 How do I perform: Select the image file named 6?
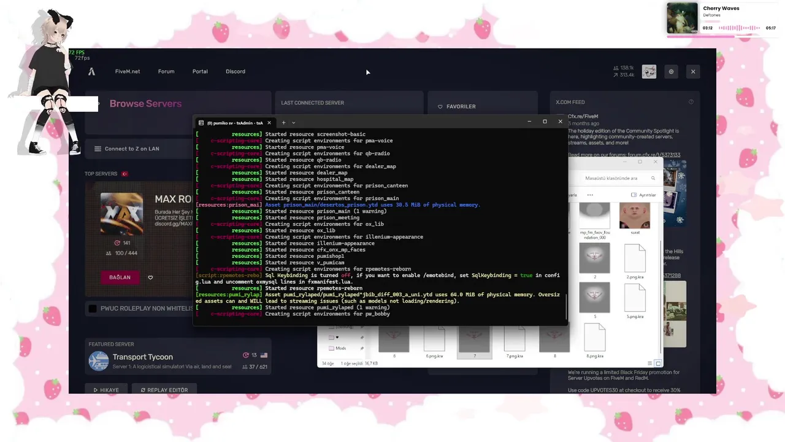394,343
